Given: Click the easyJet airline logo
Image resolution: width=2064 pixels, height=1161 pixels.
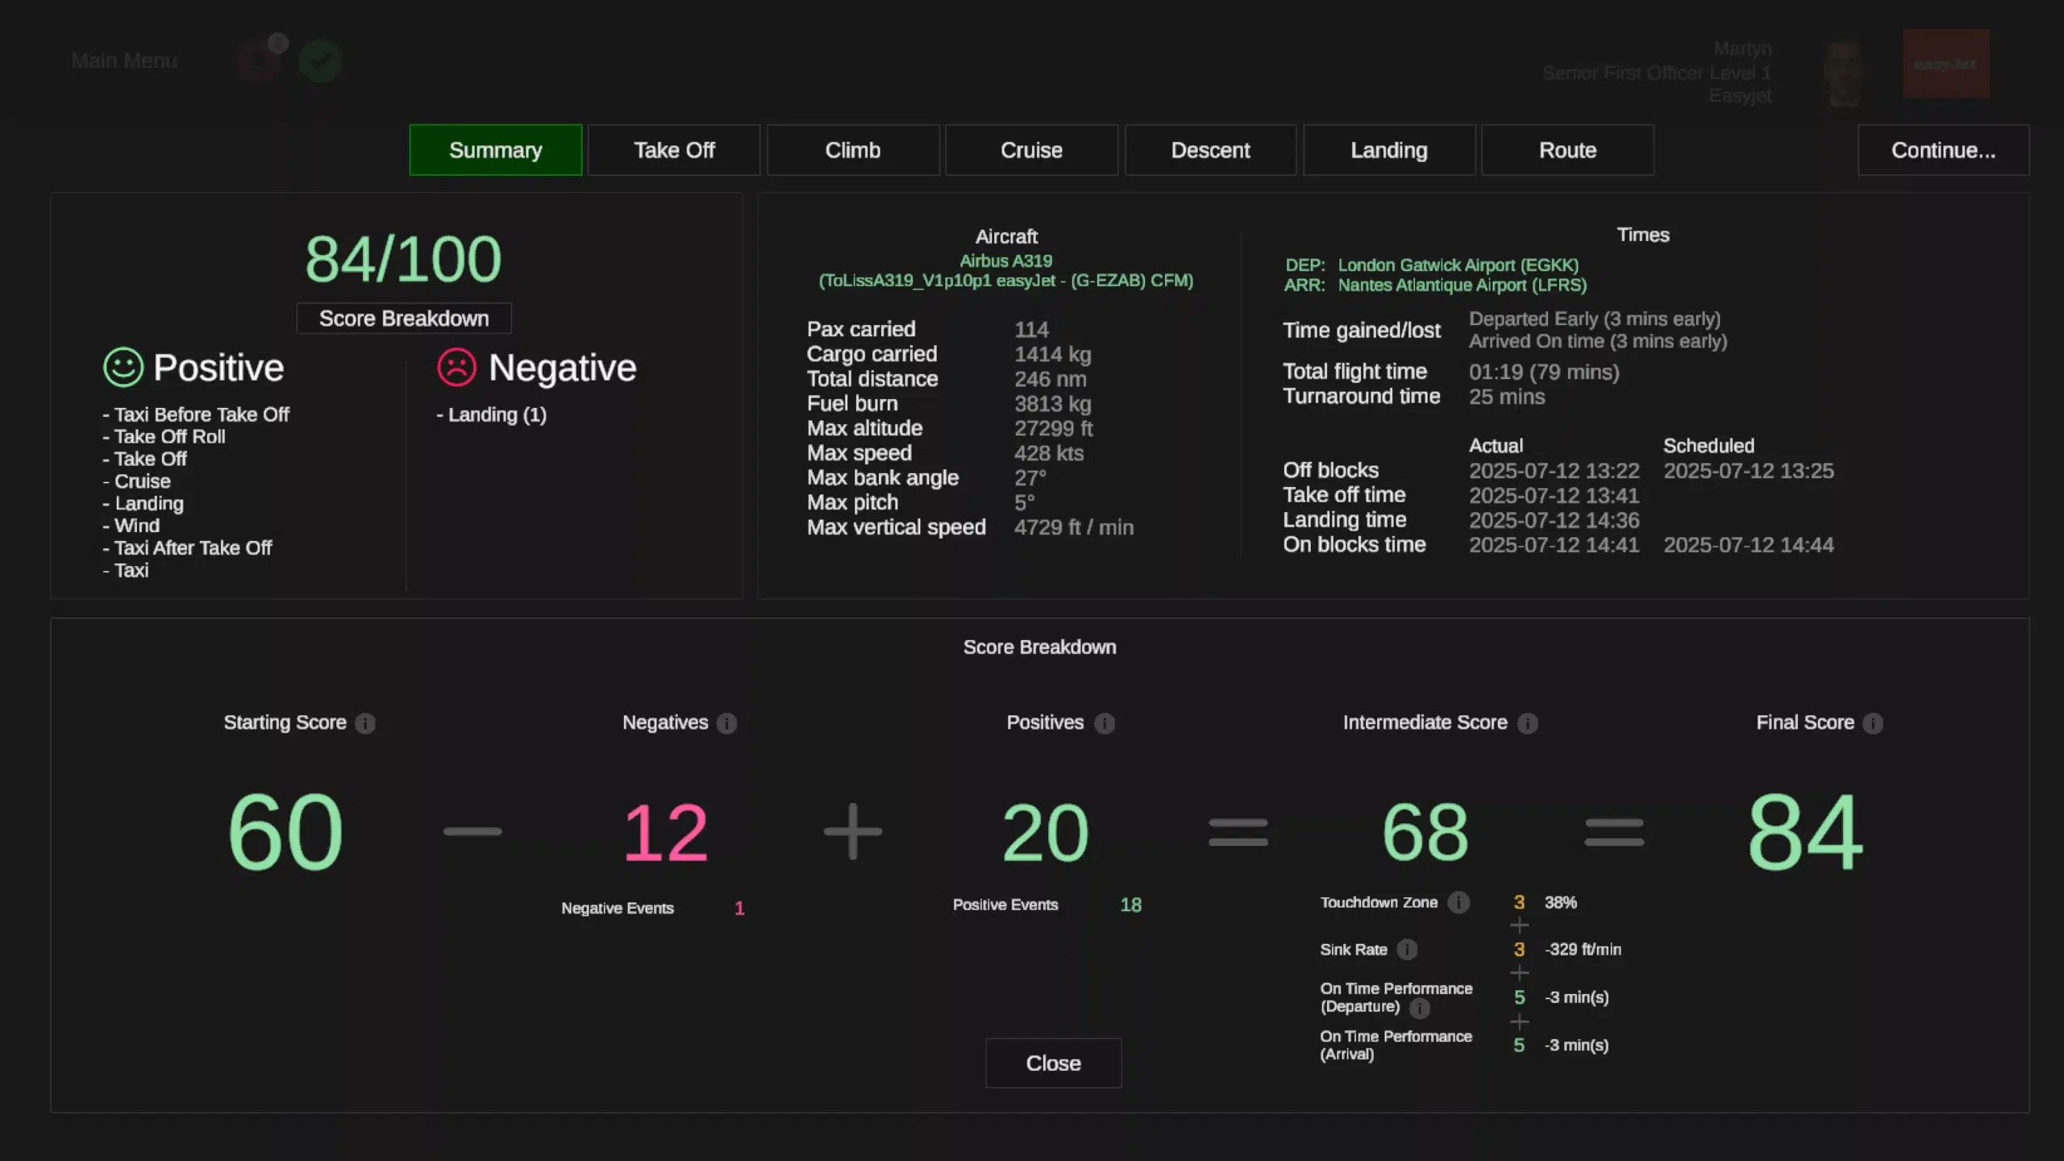Looking at the screenshot, I should (x=1945, y=64).
